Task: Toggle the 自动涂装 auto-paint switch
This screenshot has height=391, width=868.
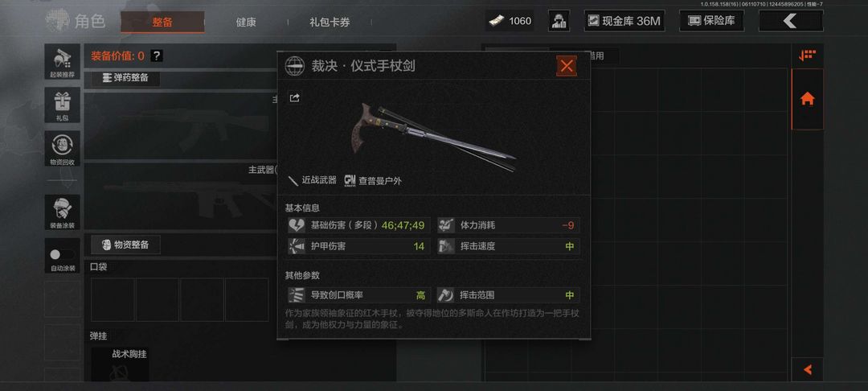Action: (62, 255)
